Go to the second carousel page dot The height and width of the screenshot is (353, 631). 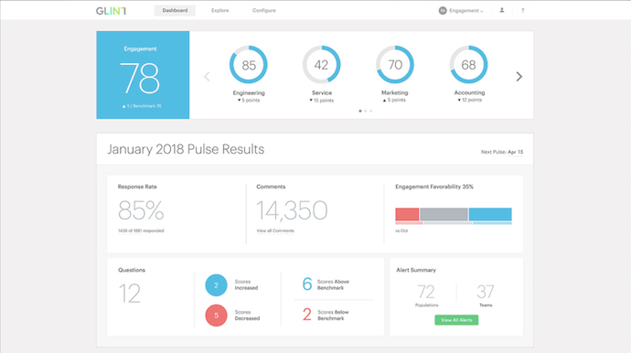pyautogui.click(x=366, y=111)
